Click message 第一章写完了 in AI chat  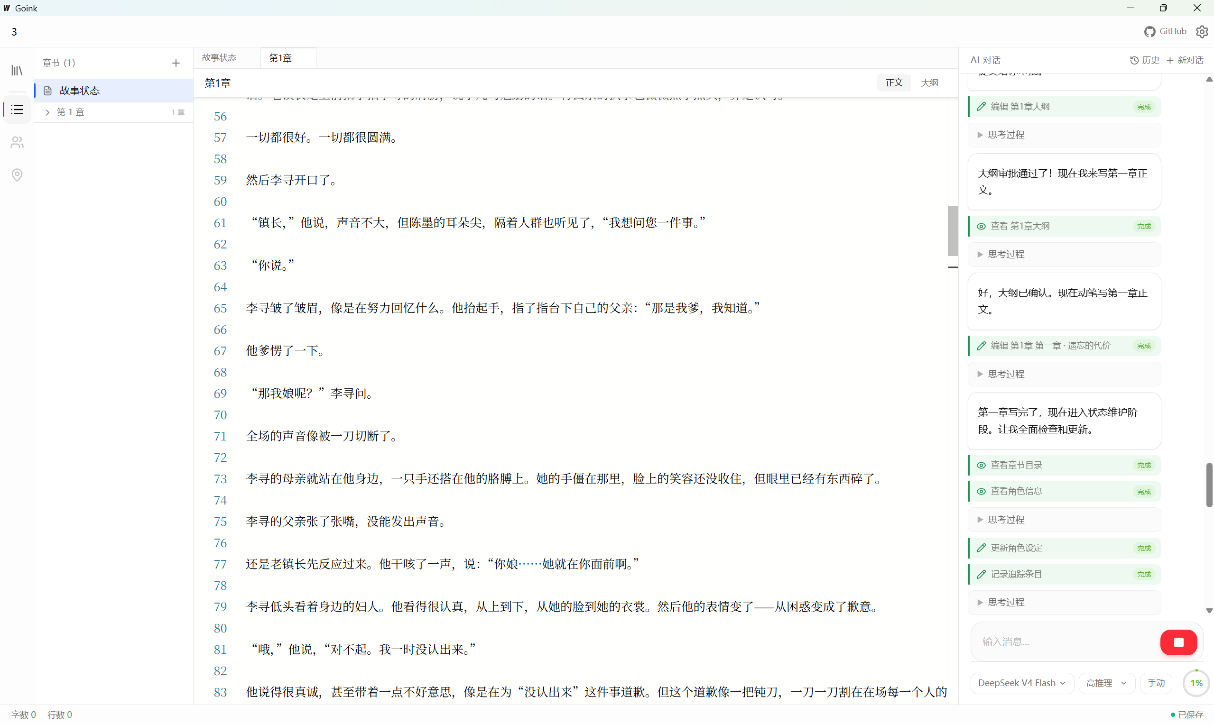tap(1064, 421)
